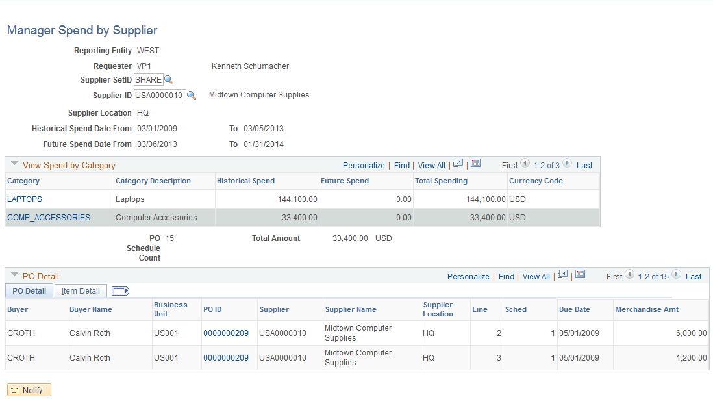Open the Supplier SetID lookup magnifier

click(x=169, y=79)
